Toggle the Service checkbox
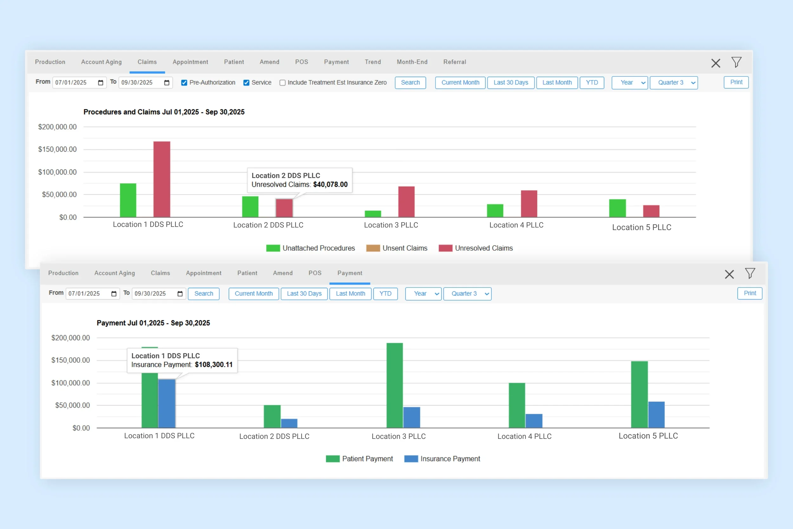 [x=246, y=83]
